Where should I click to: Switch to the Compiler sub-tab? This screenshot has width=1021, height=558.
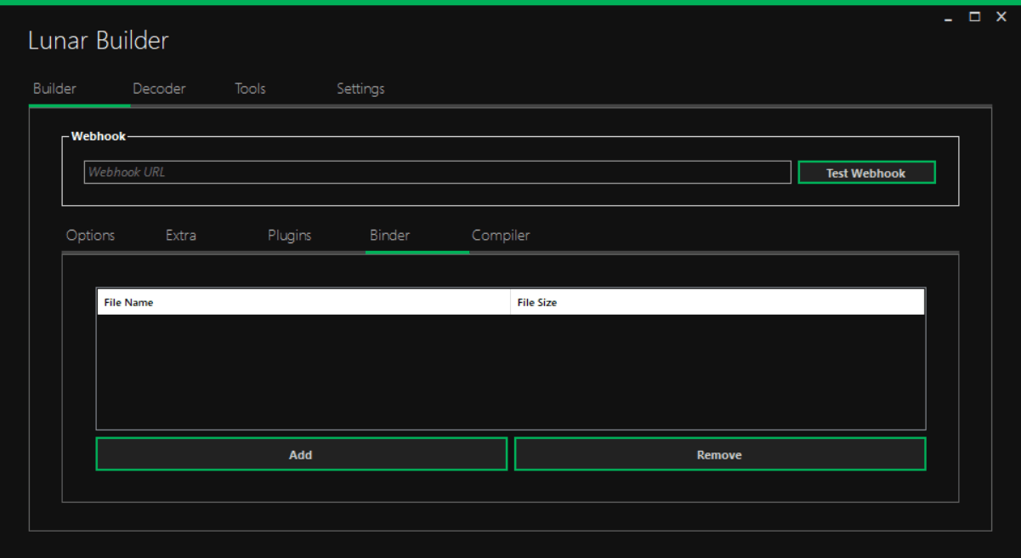[x=501, y=236]
